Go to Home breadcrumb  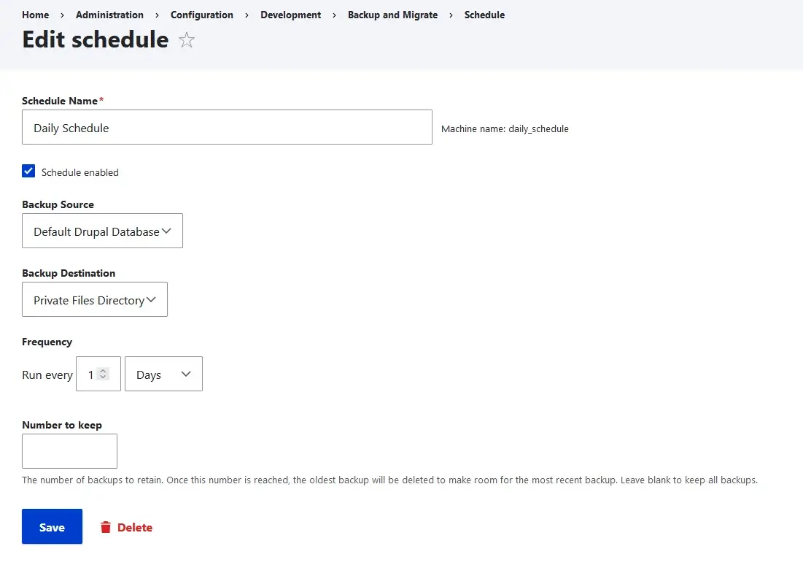[36, 15]
